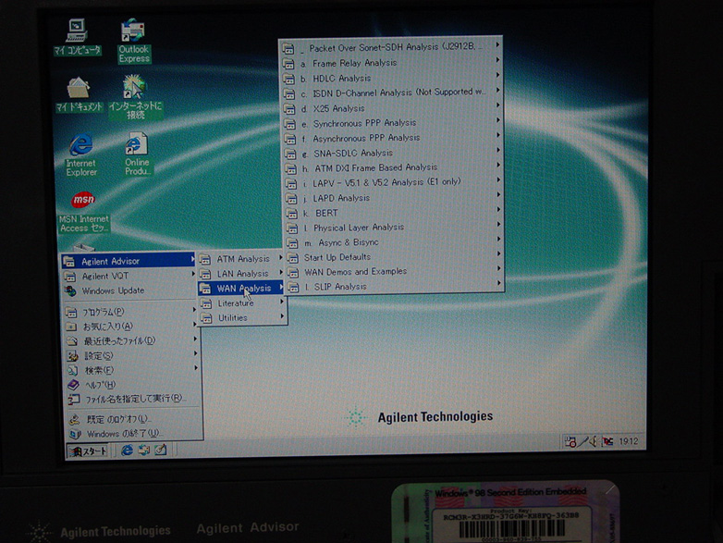Open the 設定(S) settings submenu
Screen dimensions: 723x543
(x=132, y=356)
